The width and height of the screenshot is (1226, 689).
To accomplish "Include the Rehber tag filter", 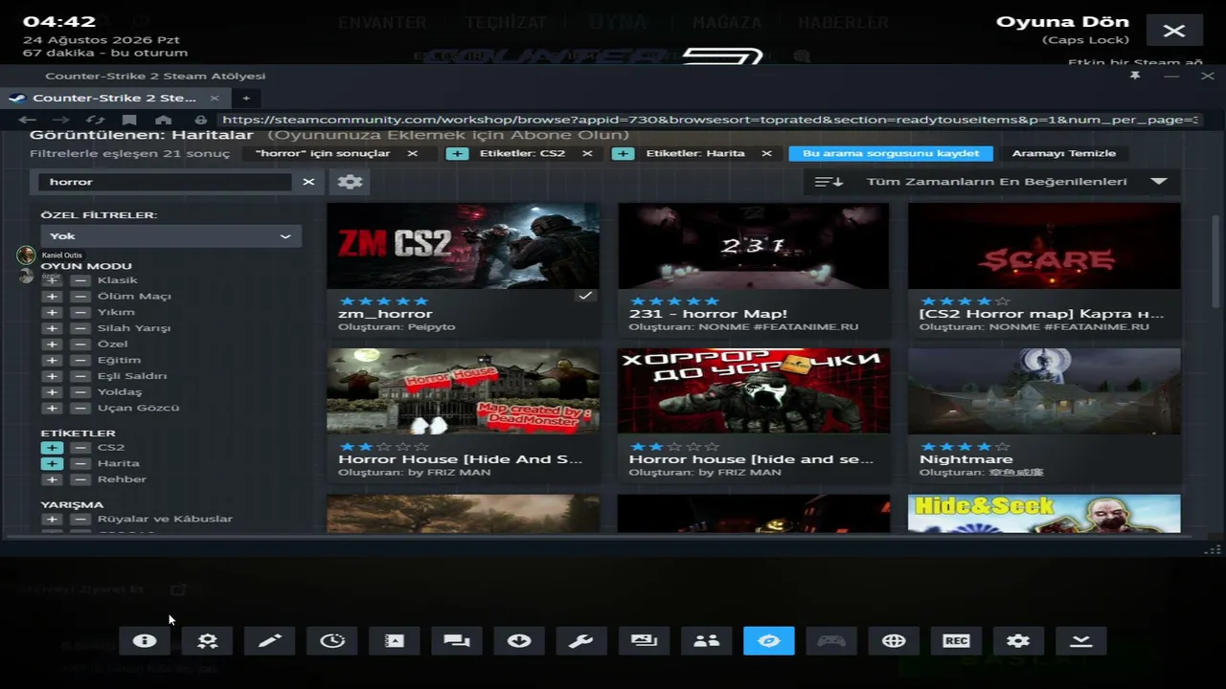I will [x=52, y=479].
